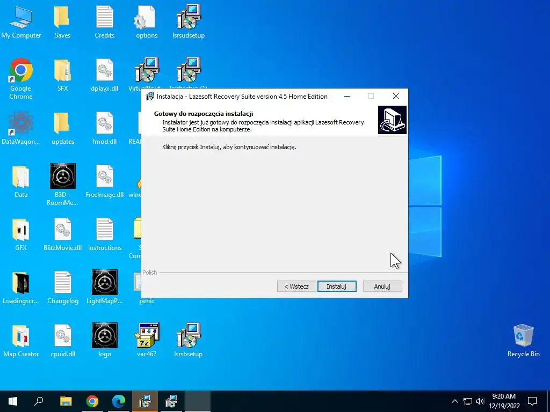
Task: Open taskbar search magnifier
Action: coord(39,401)
